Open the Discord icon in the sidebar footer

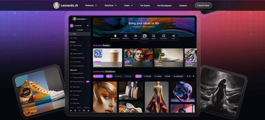(x=71, y=110)
